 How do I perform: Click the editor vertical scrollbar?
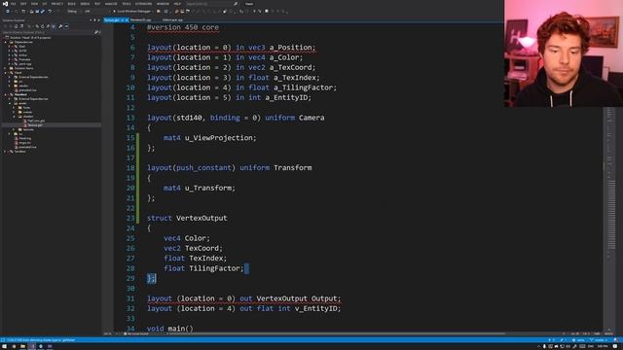point(610,179)
